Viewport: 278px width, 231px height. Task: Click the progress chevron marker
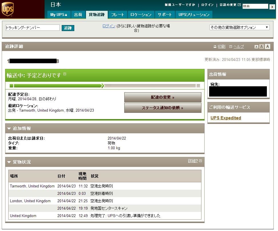coord(103,86)
